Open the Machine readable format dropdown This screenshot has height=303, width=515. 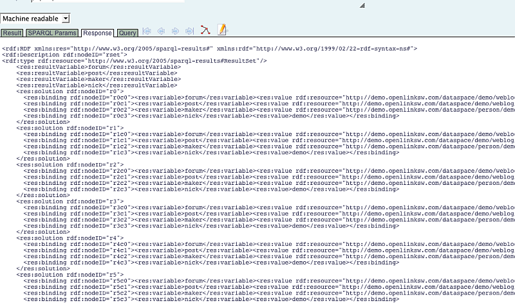click(x=35, y=19)
